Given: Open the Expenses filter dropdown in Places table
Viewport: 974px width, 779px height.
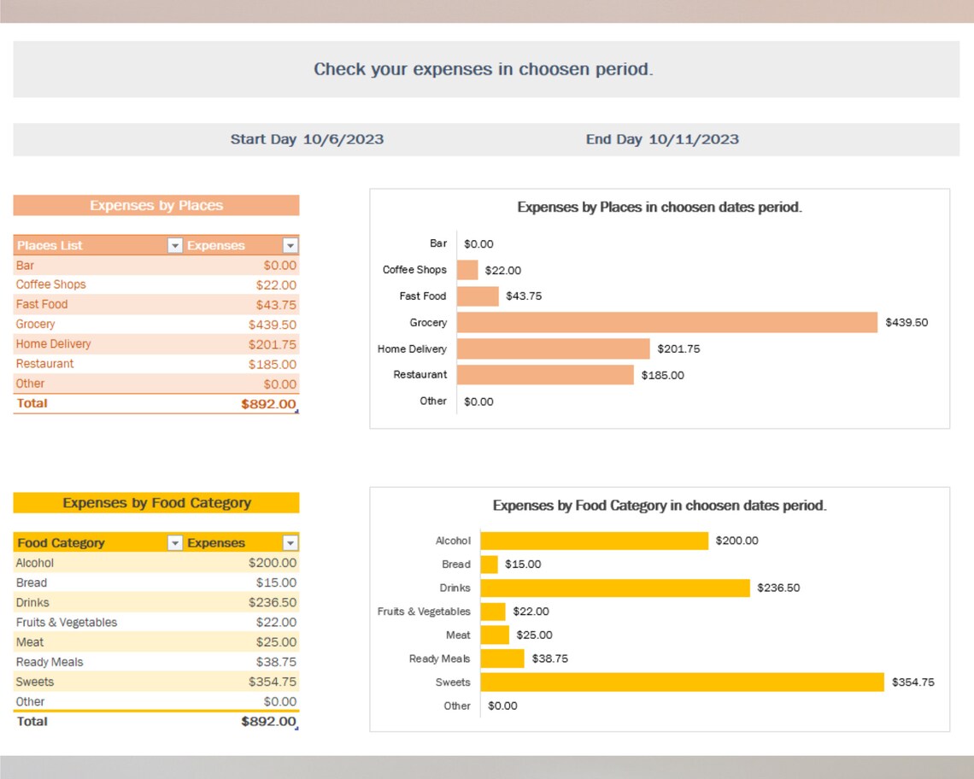Looking at the screenshot, I should tap(291, 245).
